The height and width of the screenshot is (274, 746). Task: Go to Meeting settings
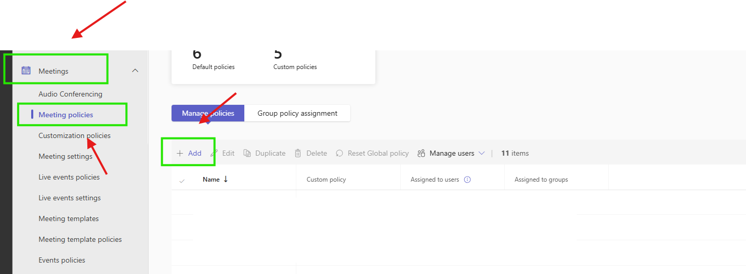(66, 156)
